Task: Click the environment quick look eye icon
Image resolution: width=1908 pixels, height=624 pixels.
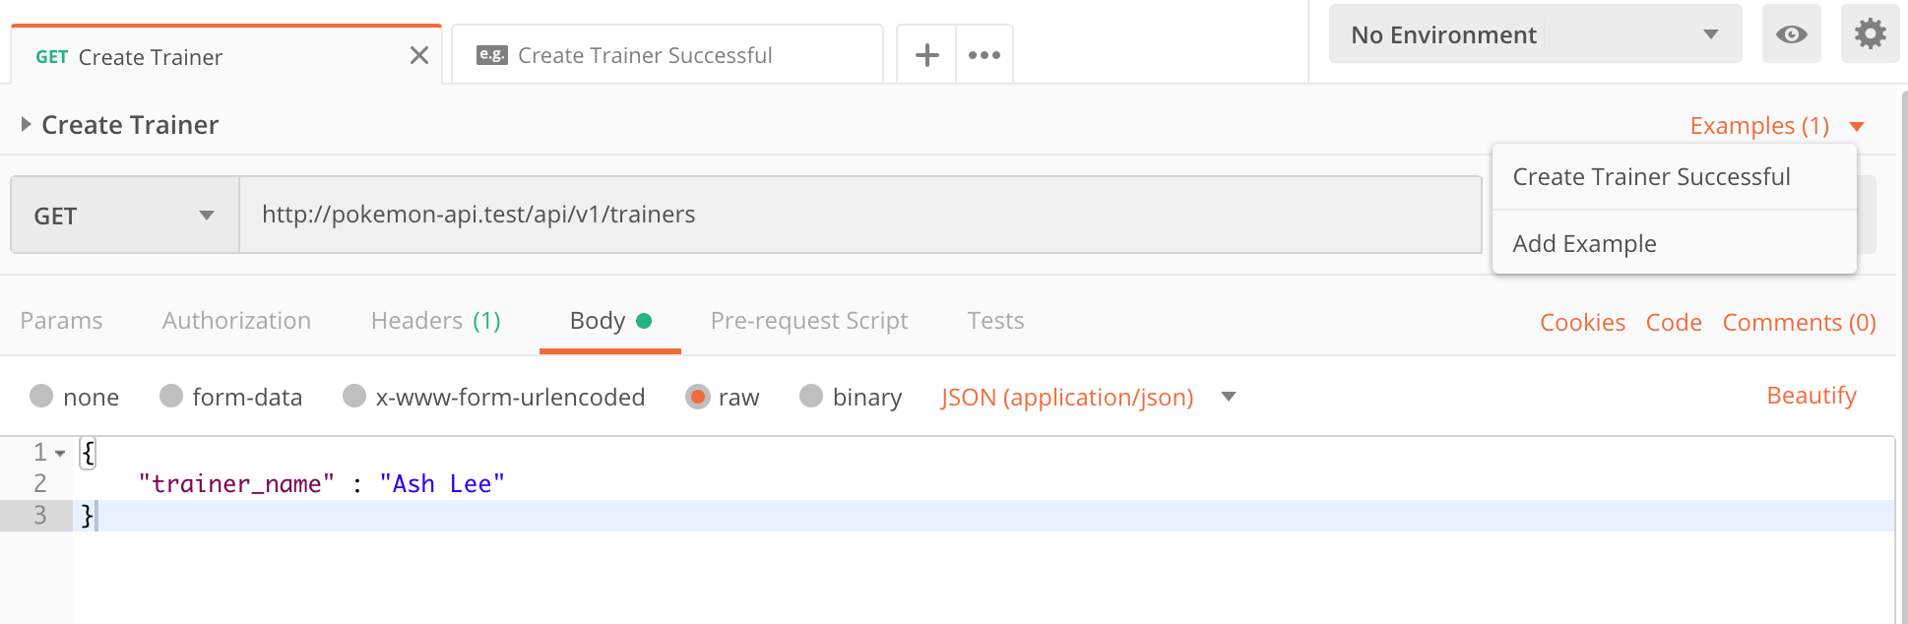Action: [1791, 34]
